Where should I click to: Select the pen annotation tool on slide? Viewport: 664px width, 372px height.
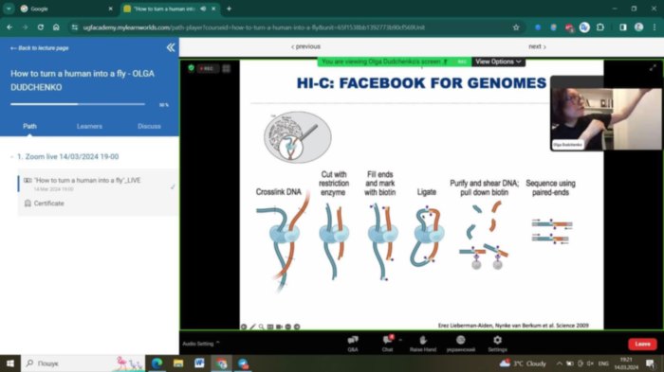click(x=252, y=327)
